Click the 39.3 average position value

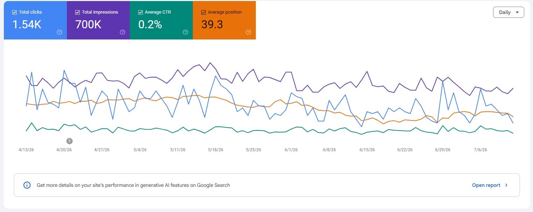click(212, 24)
